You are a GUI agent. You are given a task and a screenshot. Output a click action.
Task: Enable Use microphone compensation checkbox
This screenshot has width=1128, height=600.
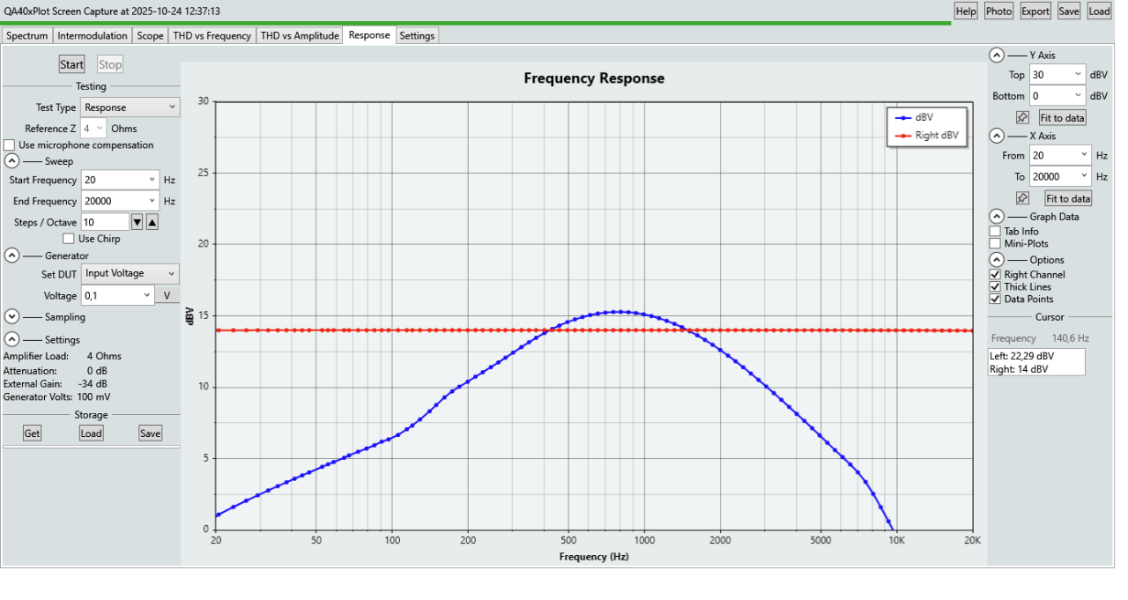[10, 145]
